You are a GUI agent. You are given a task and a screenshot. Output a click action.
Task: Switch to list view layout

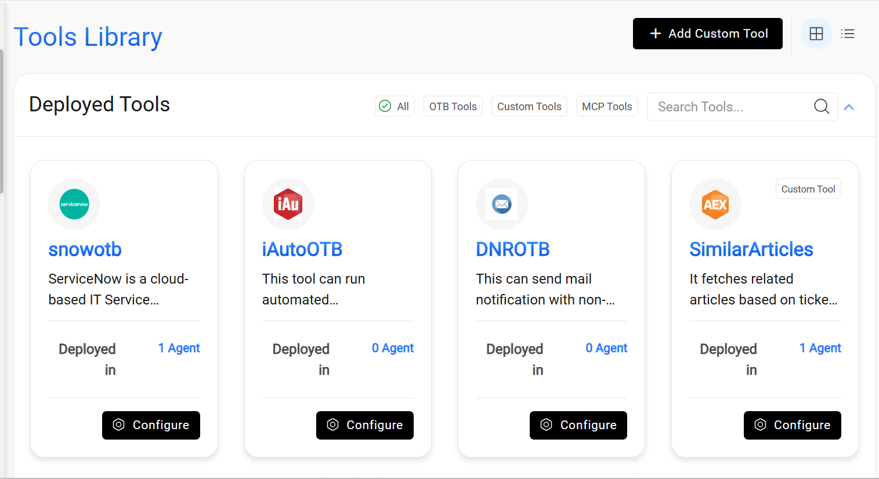848,34
